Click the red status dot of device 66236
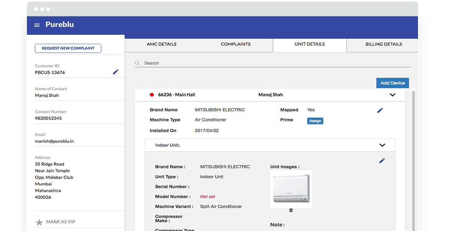This screenshot has height=231, width=458. (152, 95)
